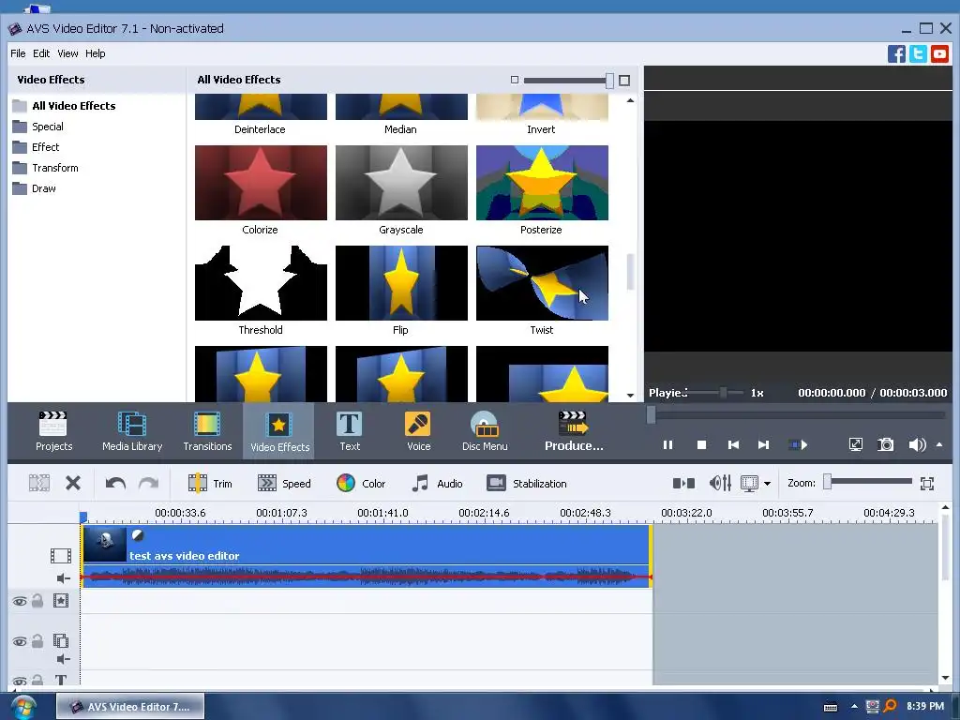Open the Text effects panel

[350, 431]
